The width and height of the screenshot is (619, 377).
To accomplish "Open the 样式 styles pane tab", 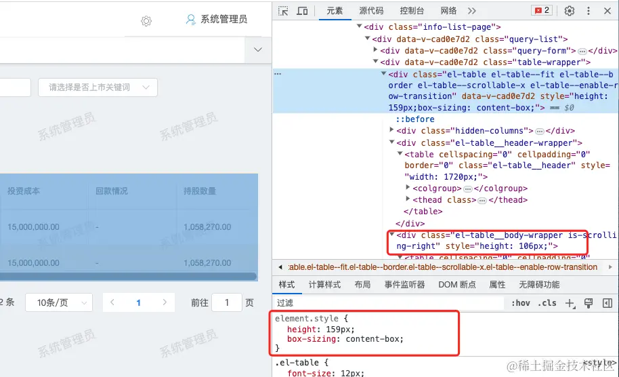I will click(286, 285).
